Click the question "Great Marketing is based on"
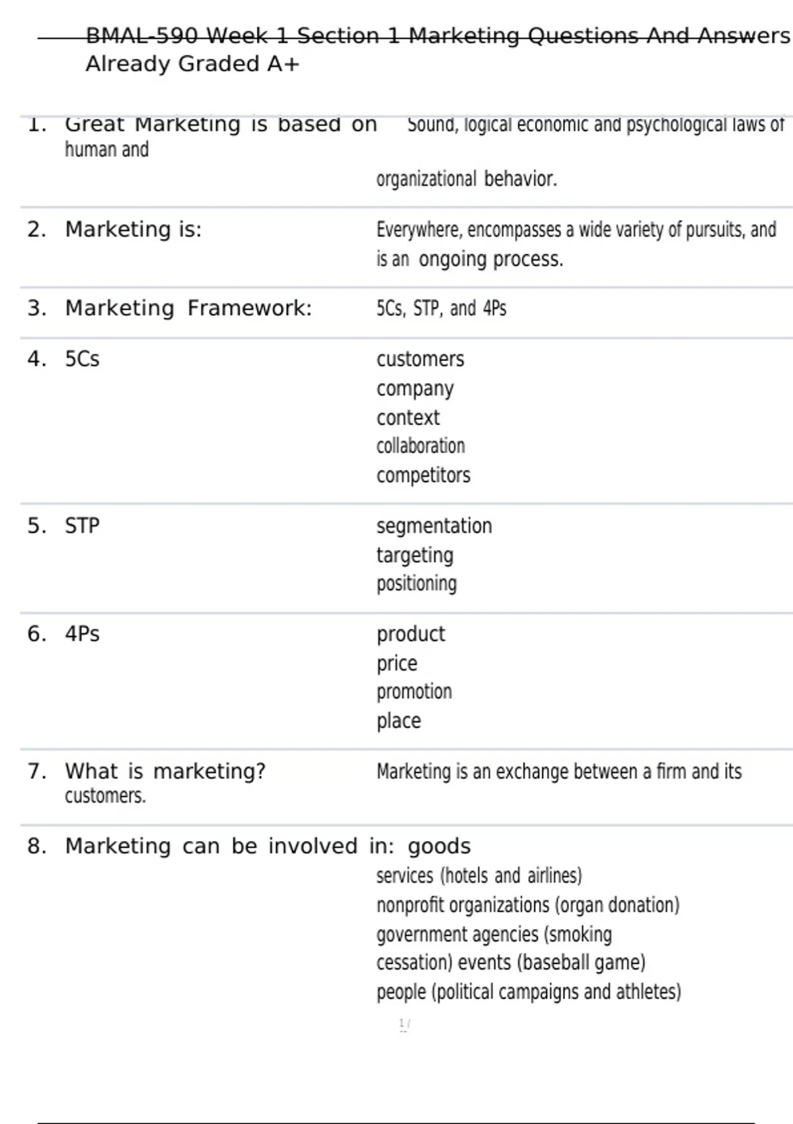Viewport: 793px width, 1124px height. pyautogui.click(x=221, y=124)
